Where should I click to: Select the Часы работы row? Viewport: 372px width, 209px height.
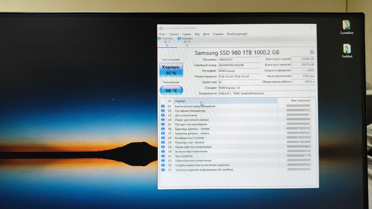coord(236,156)
